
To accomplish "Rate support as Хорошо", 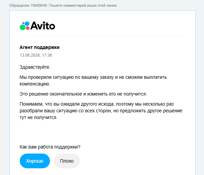I will (x=35, y=161).
